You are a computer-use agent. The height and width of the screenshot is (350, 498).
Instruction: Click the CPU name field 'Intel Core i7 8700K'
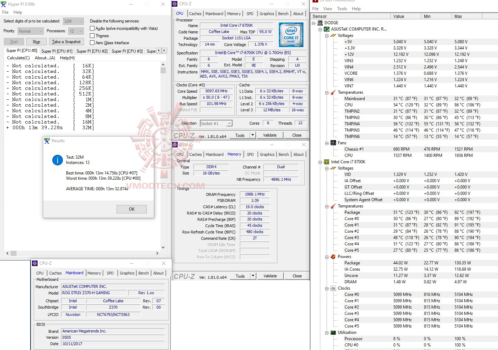tap(236, 25)
